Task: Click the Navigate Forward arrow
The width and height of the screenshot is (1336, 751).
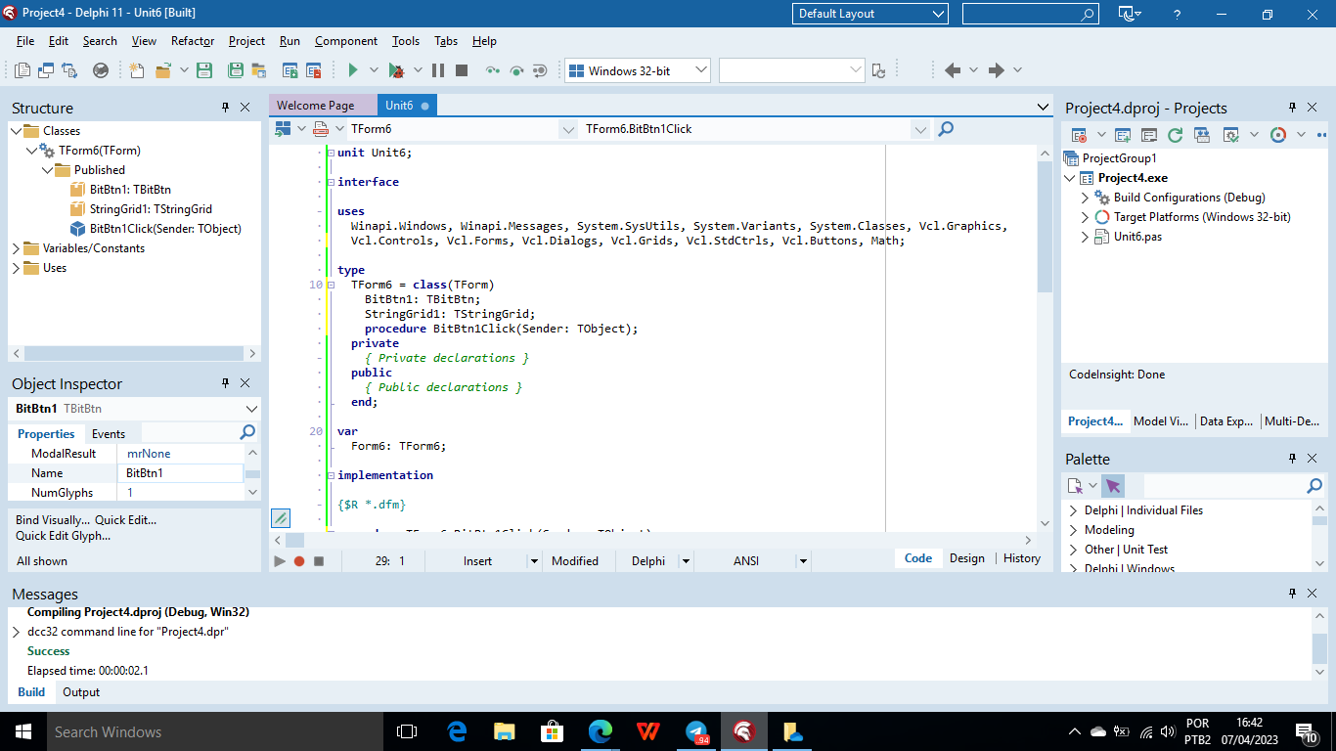Action: 997,70
